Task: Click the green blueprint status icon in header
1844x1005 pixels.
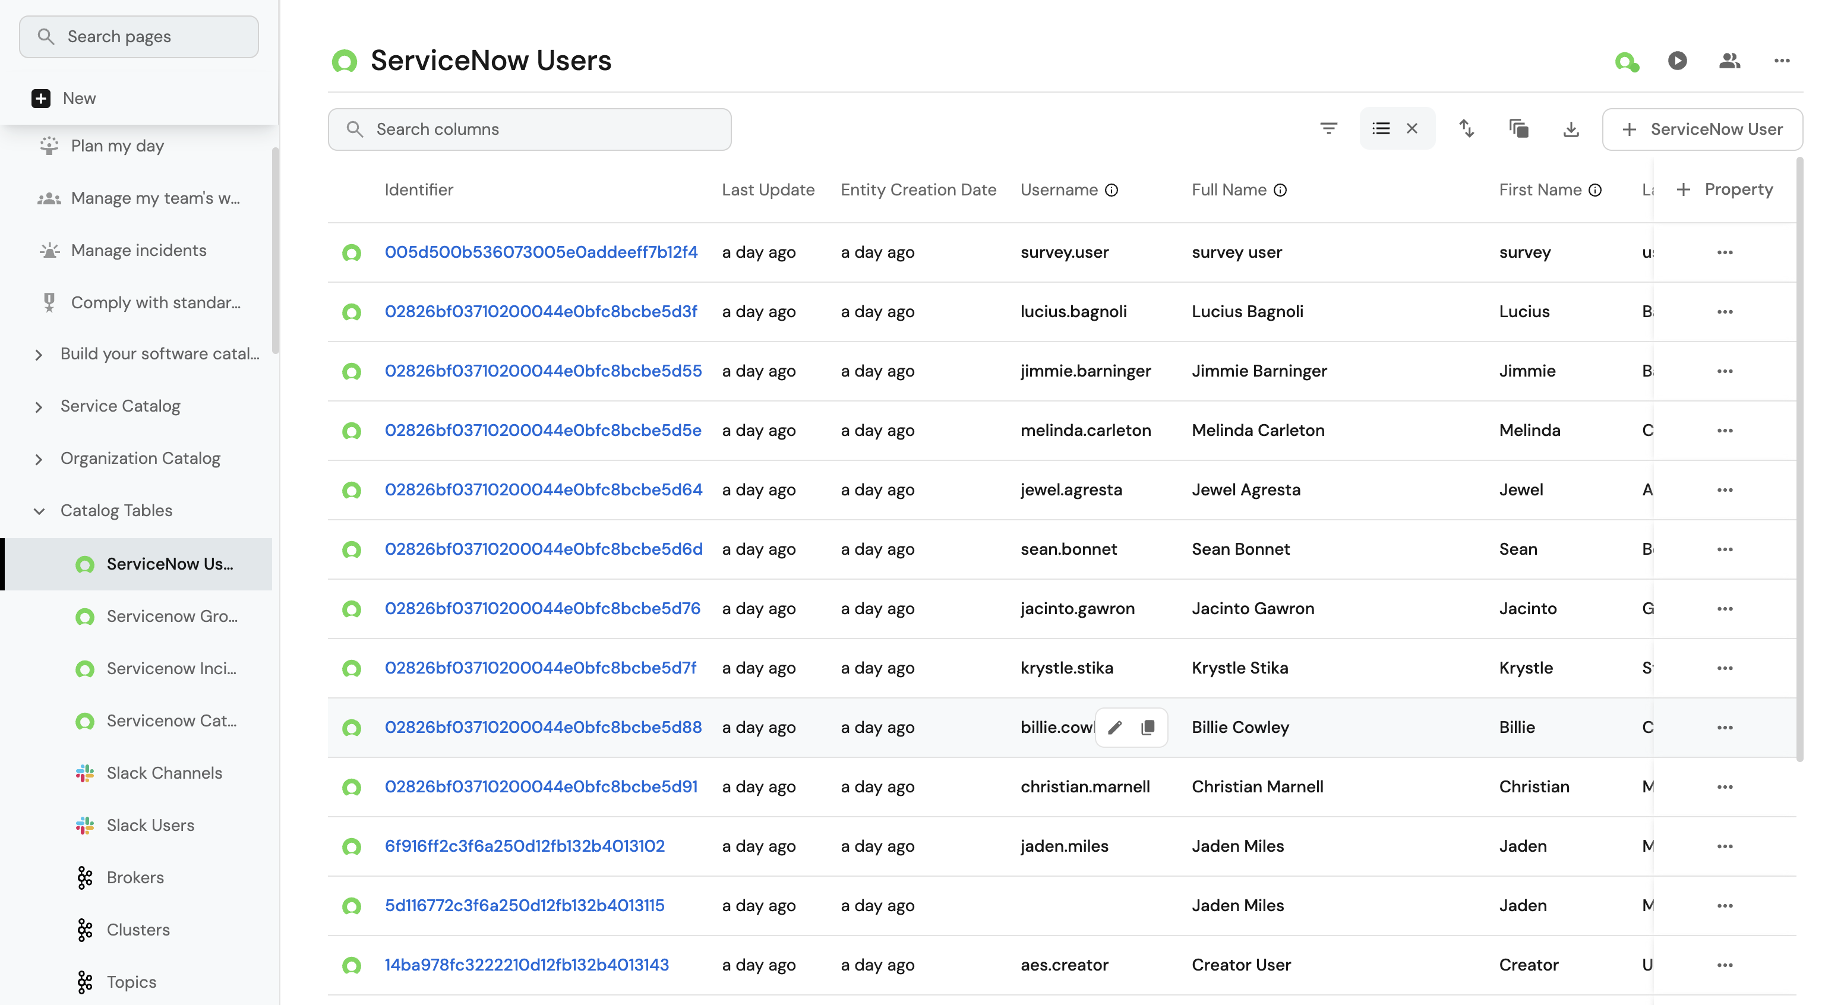Action: tap(1627, 62)
